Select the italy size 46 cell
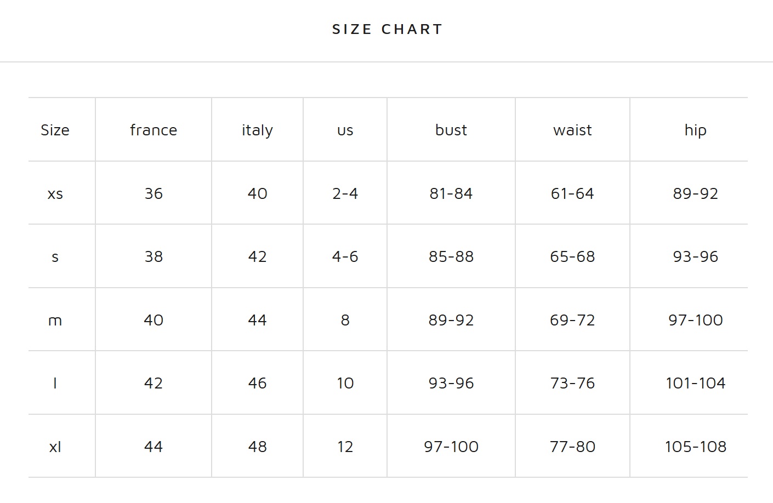Screen dimensions: 773x503 coord(257,383)
